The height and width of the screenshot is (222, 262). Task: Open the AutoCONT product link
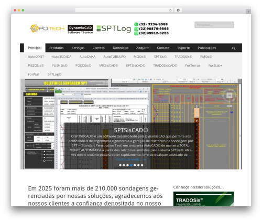point(36,57)
